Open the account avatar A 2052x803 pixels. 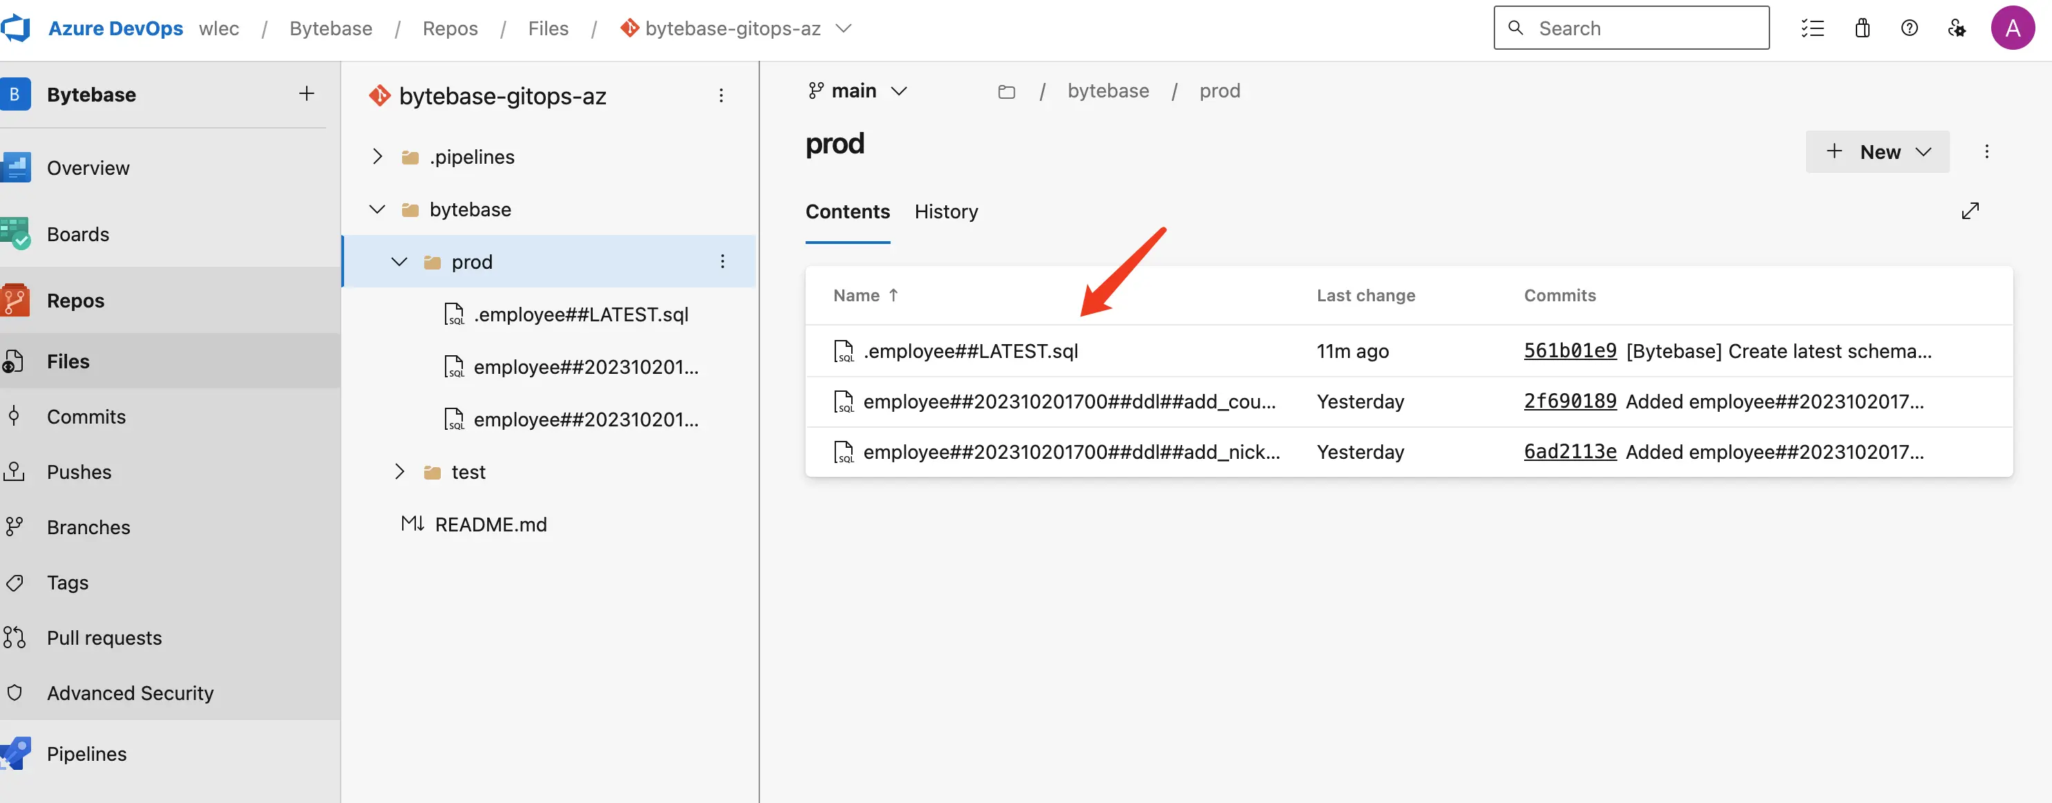(x=2013, y=29)
